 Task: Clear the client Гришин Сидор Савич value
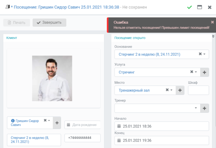coord(45,120)
